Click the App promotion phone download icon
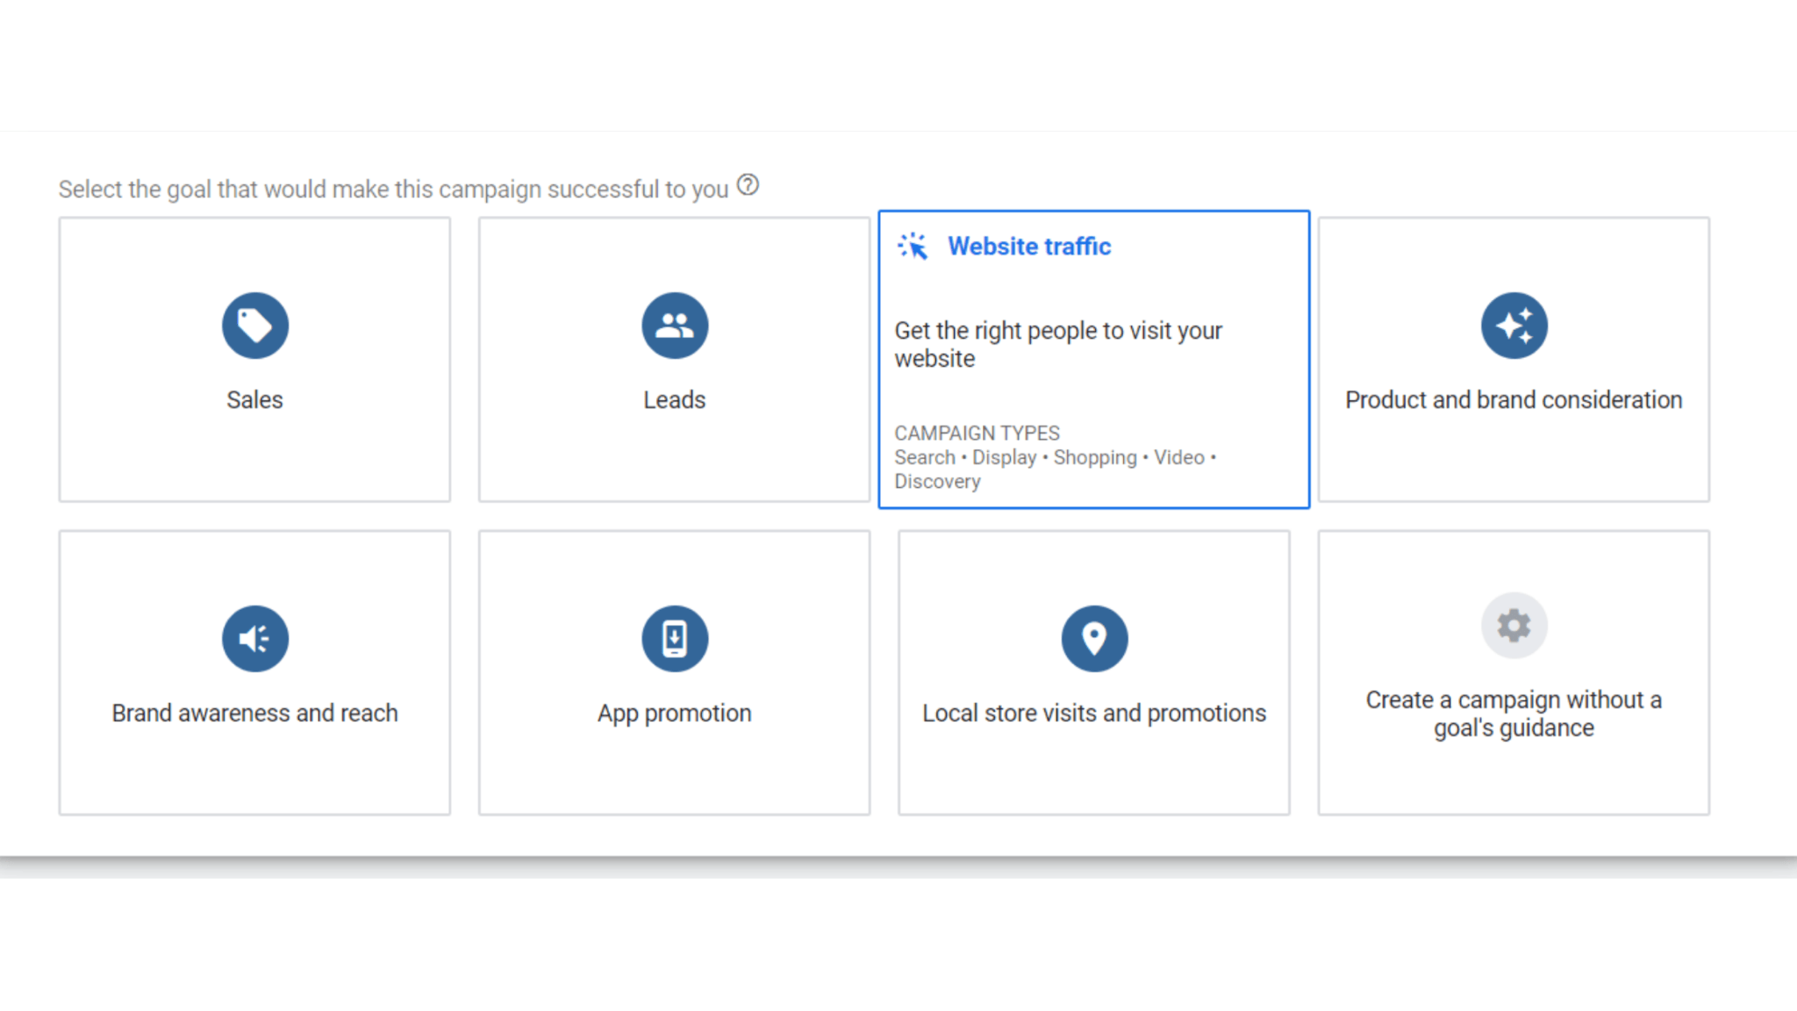Screen dimensions: 1797x1011 click(674, 639)
